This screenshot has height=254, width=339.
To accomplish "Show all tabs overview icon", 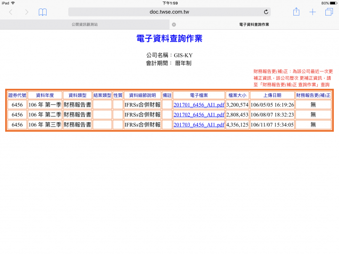I will (x=329, y=12).
